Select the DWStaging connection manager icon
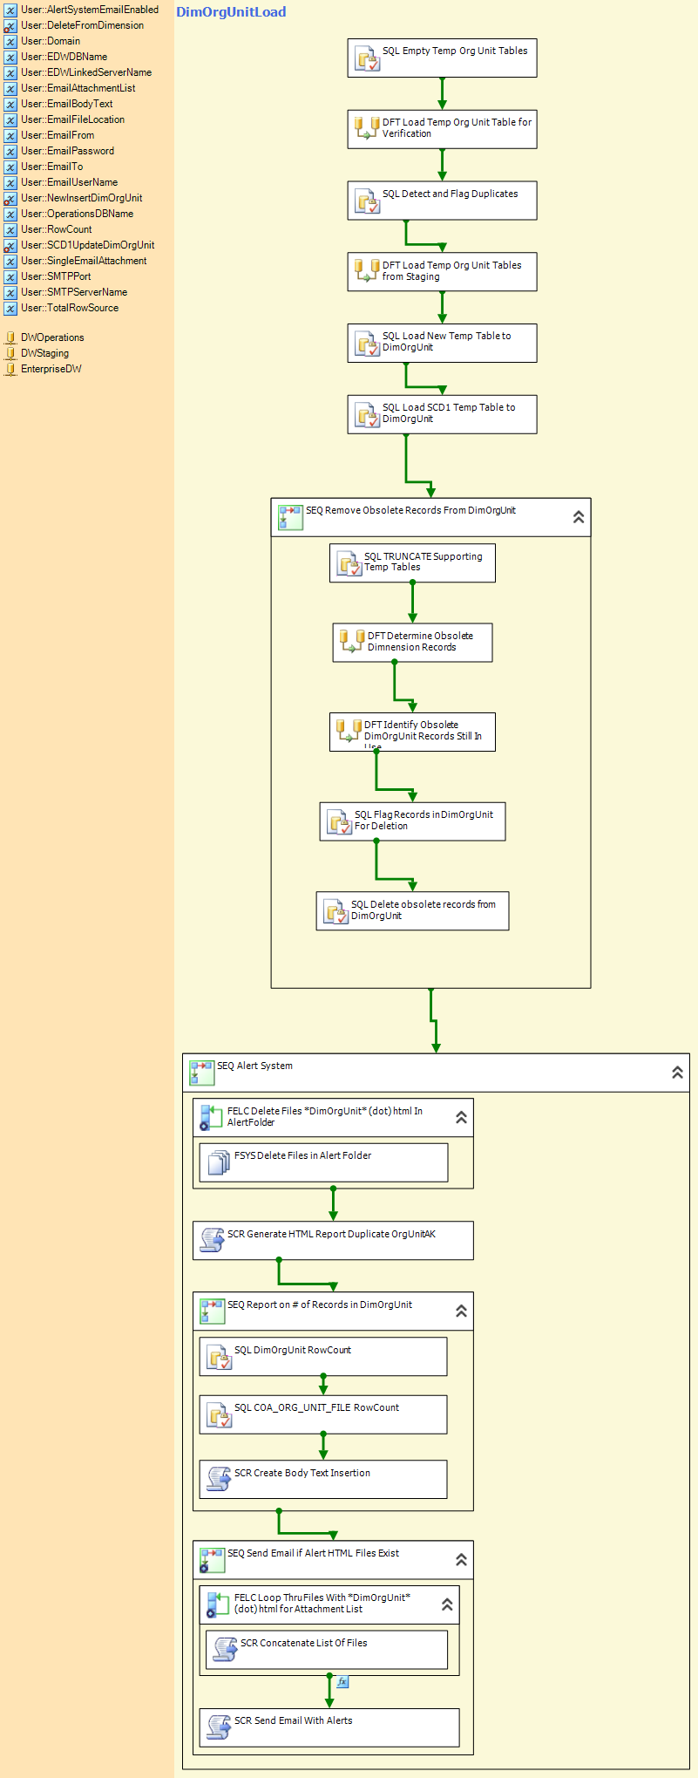 [10, 353]
